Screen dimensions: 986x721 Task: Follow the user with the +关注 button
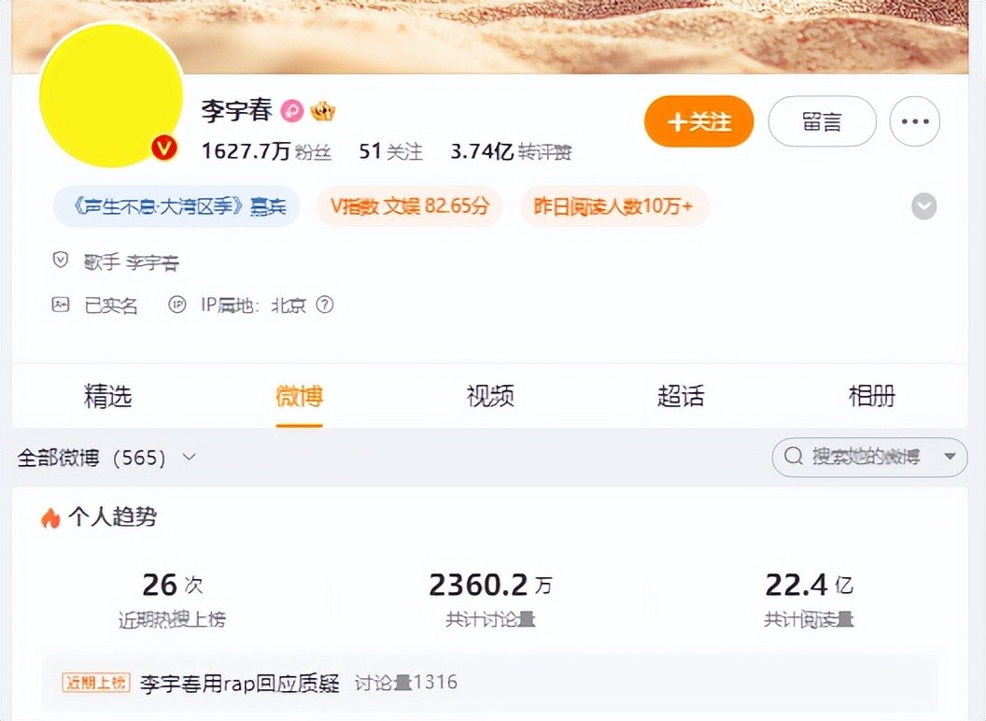coord(699,121)
